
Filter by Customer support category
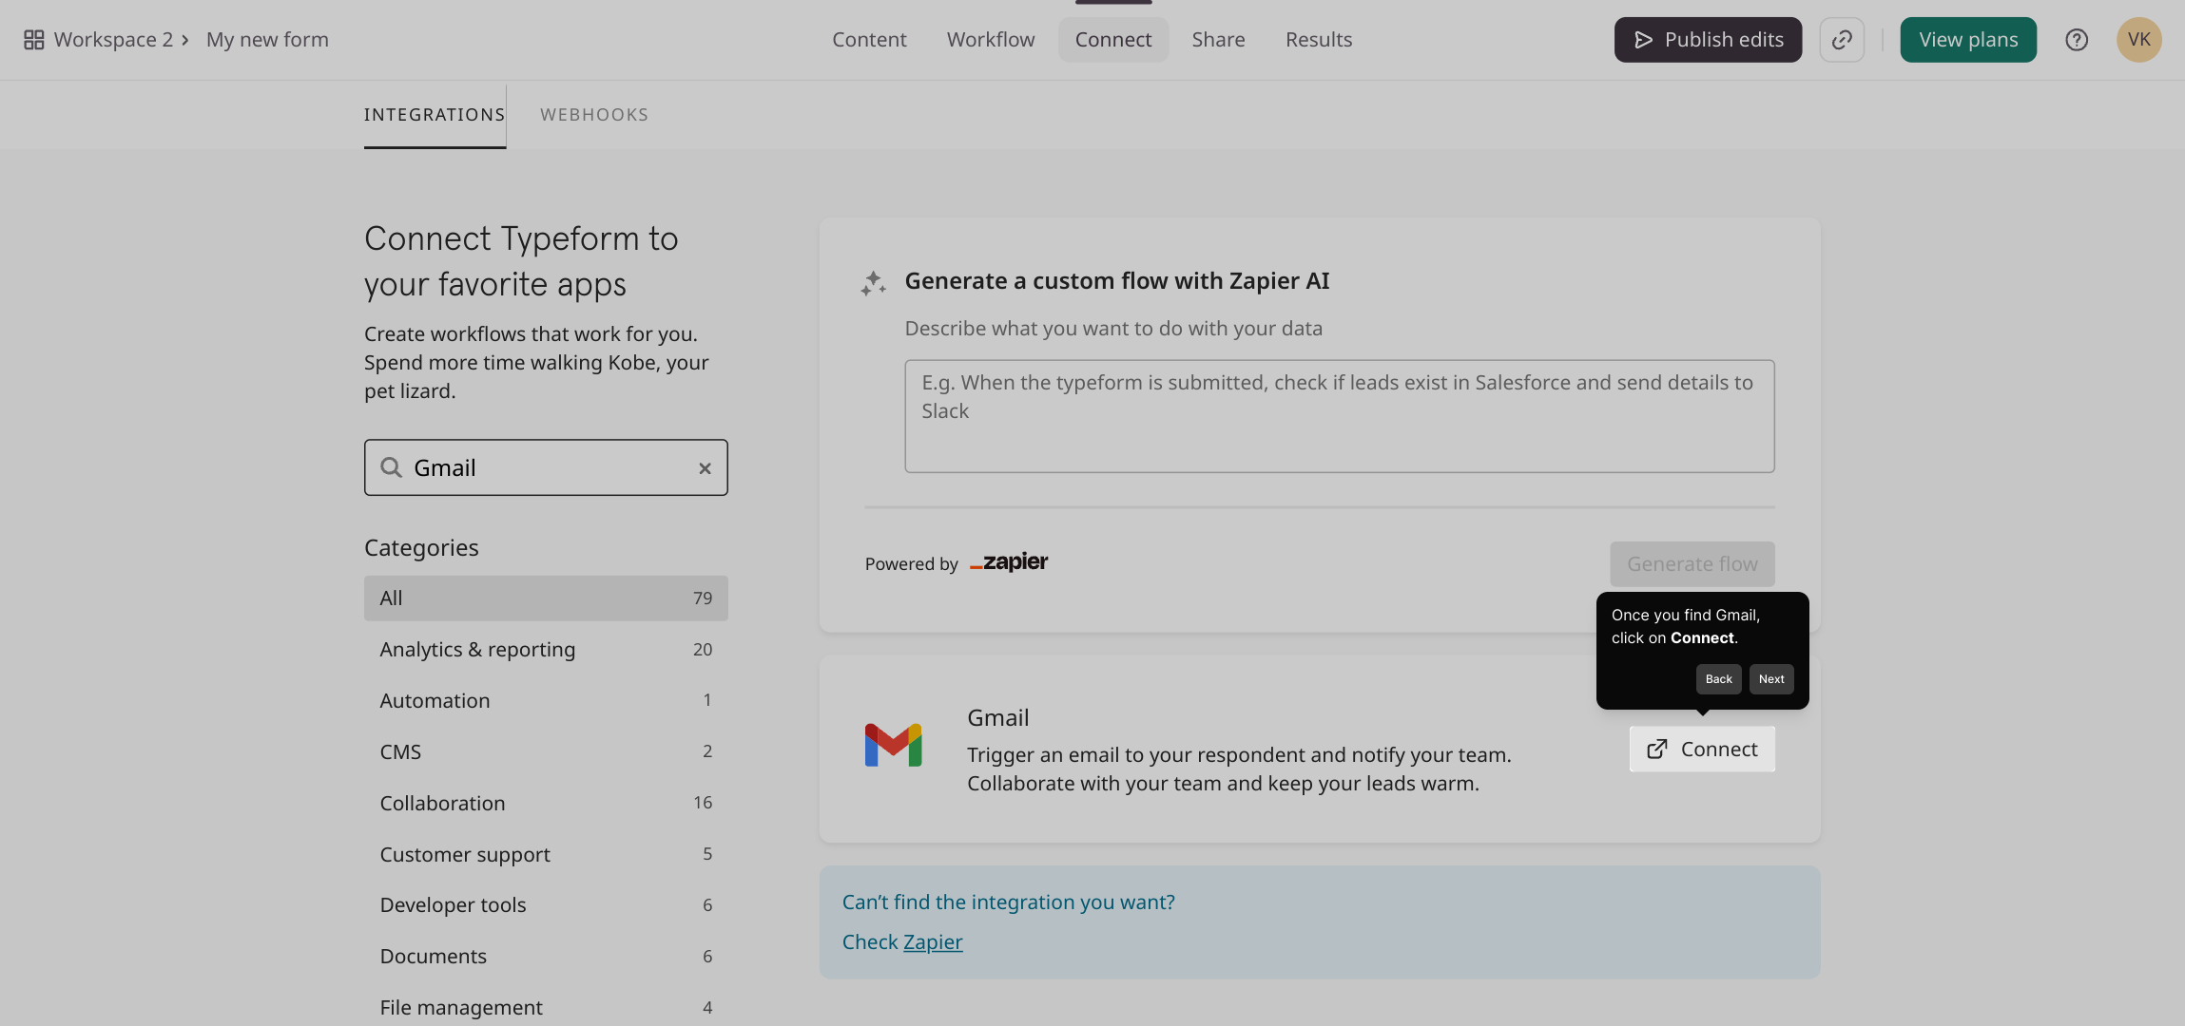coord(546,855)
